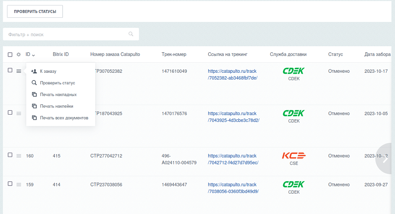Image resolution: width=395 pixels, height=214 pixels.
Task: Click the 'Фильтр + поиск' input field
Action: click(66, 34)
